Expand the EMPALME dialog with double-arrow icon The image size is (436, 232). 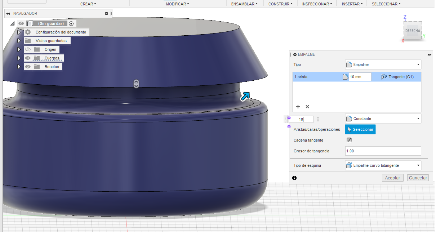[429, 54]
